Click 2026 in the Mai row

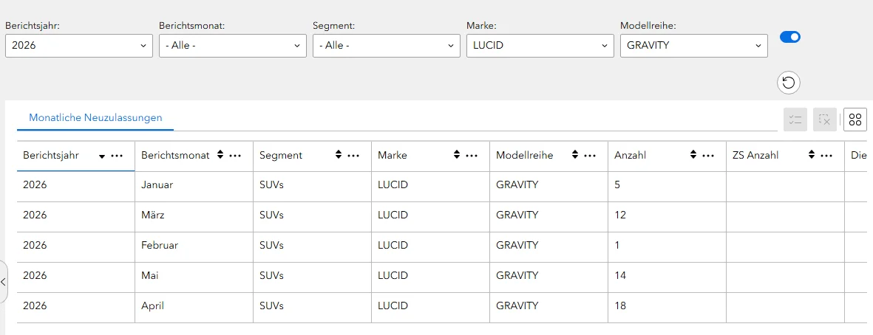pyautogui.click(x=35, y=275)
